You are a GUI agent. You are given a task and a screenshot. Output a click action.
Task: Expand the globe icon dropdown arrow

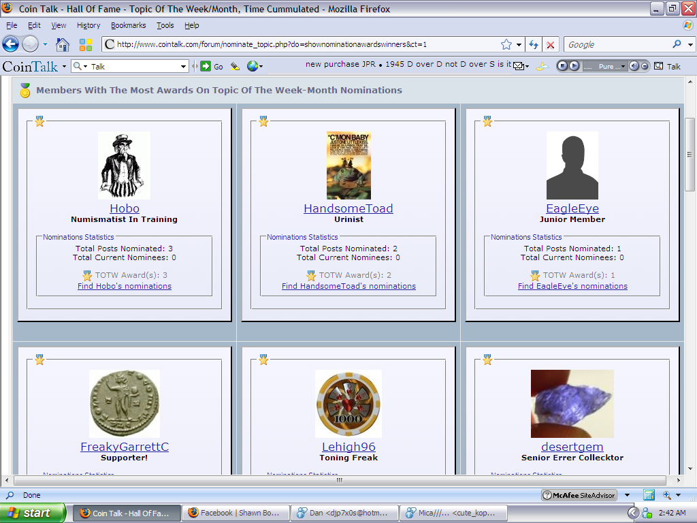(x=261, y=67)
